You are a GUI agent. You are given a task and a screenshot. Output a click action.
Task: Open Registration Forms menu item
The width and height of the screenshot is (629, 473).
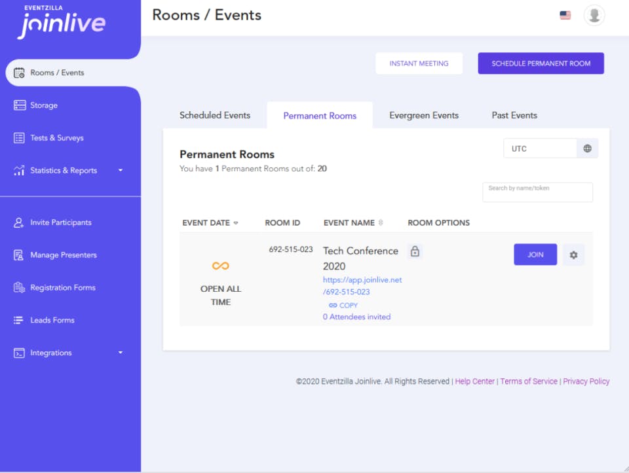point(63,288)
